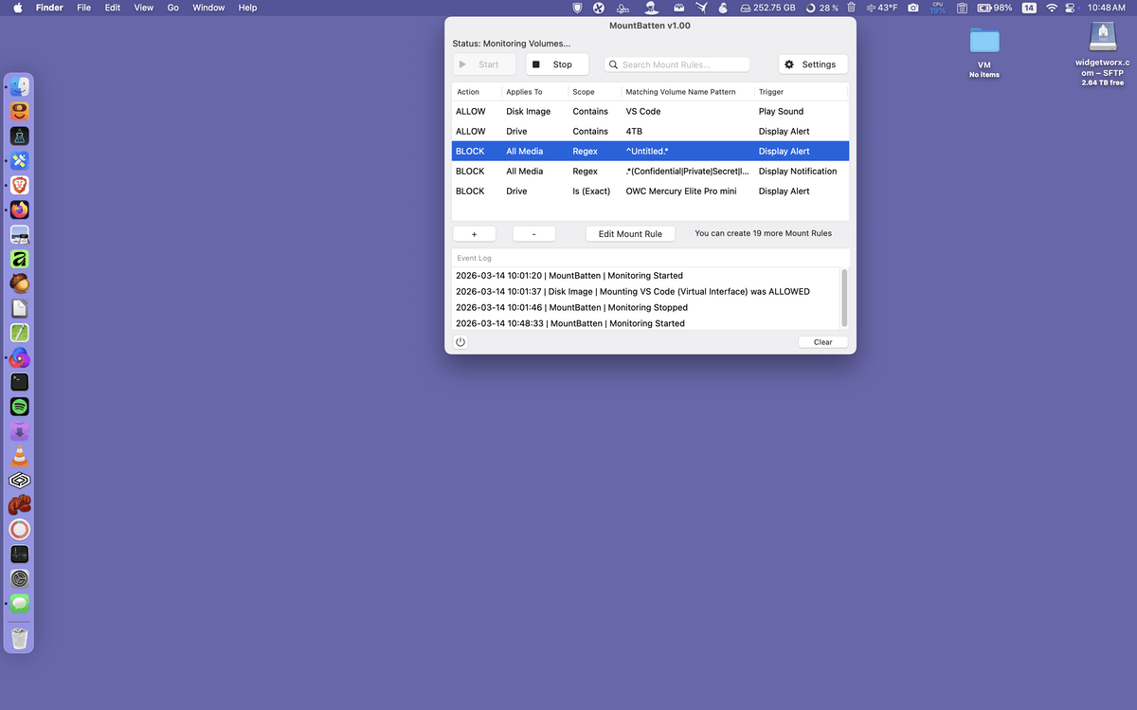Open the Window menu in the menu bar
The image size is (1137, 710).
[x=208, y=8]
